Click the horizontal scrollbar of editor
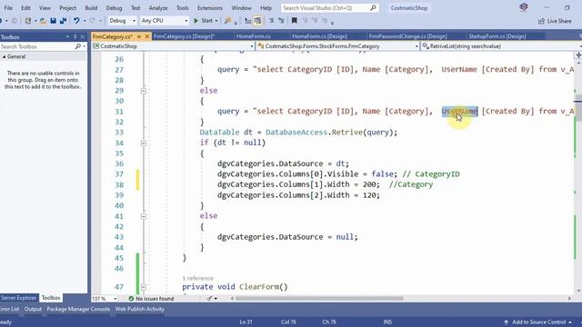582x327 pixels. [319, 298]
